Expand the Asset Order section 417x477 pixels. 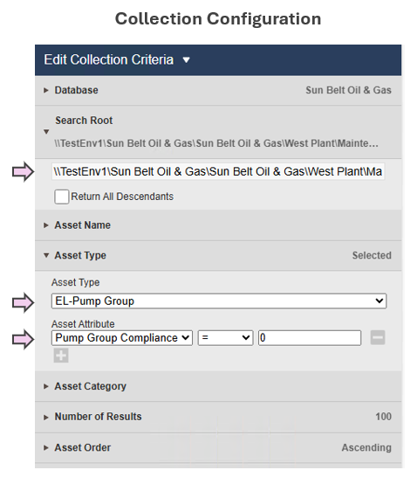218,448
